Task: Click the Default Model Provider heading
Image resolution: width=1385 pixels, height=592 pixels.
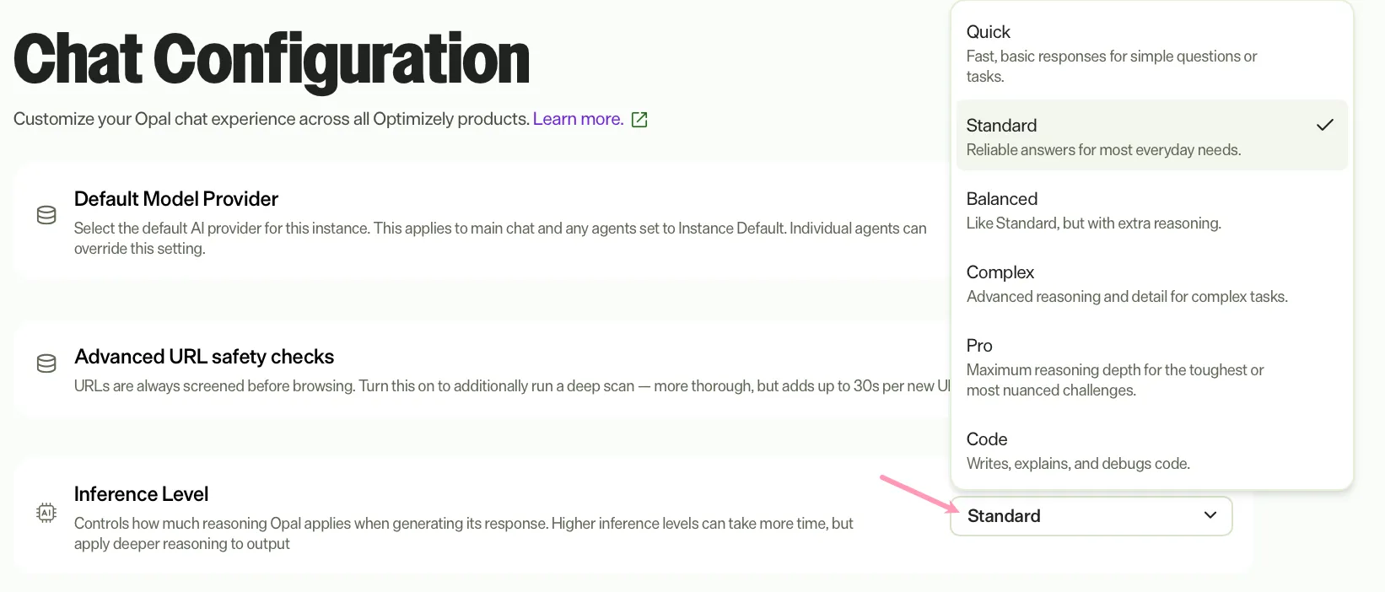Action: click(176, 199)
